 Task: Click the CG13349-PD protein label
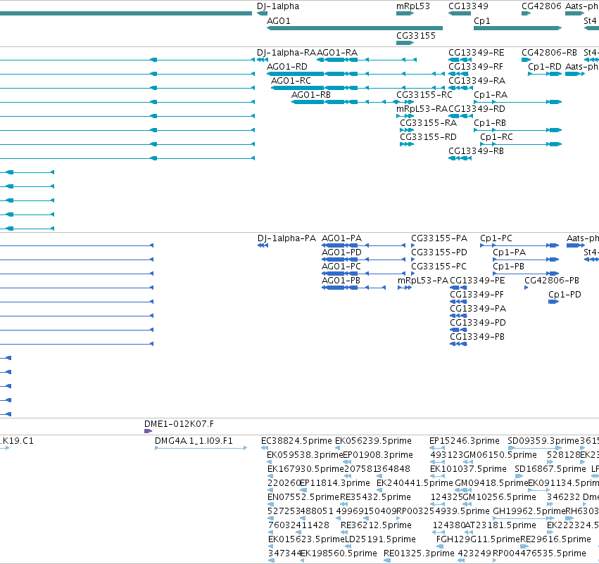pyautogui.click(x=478, y=323)
